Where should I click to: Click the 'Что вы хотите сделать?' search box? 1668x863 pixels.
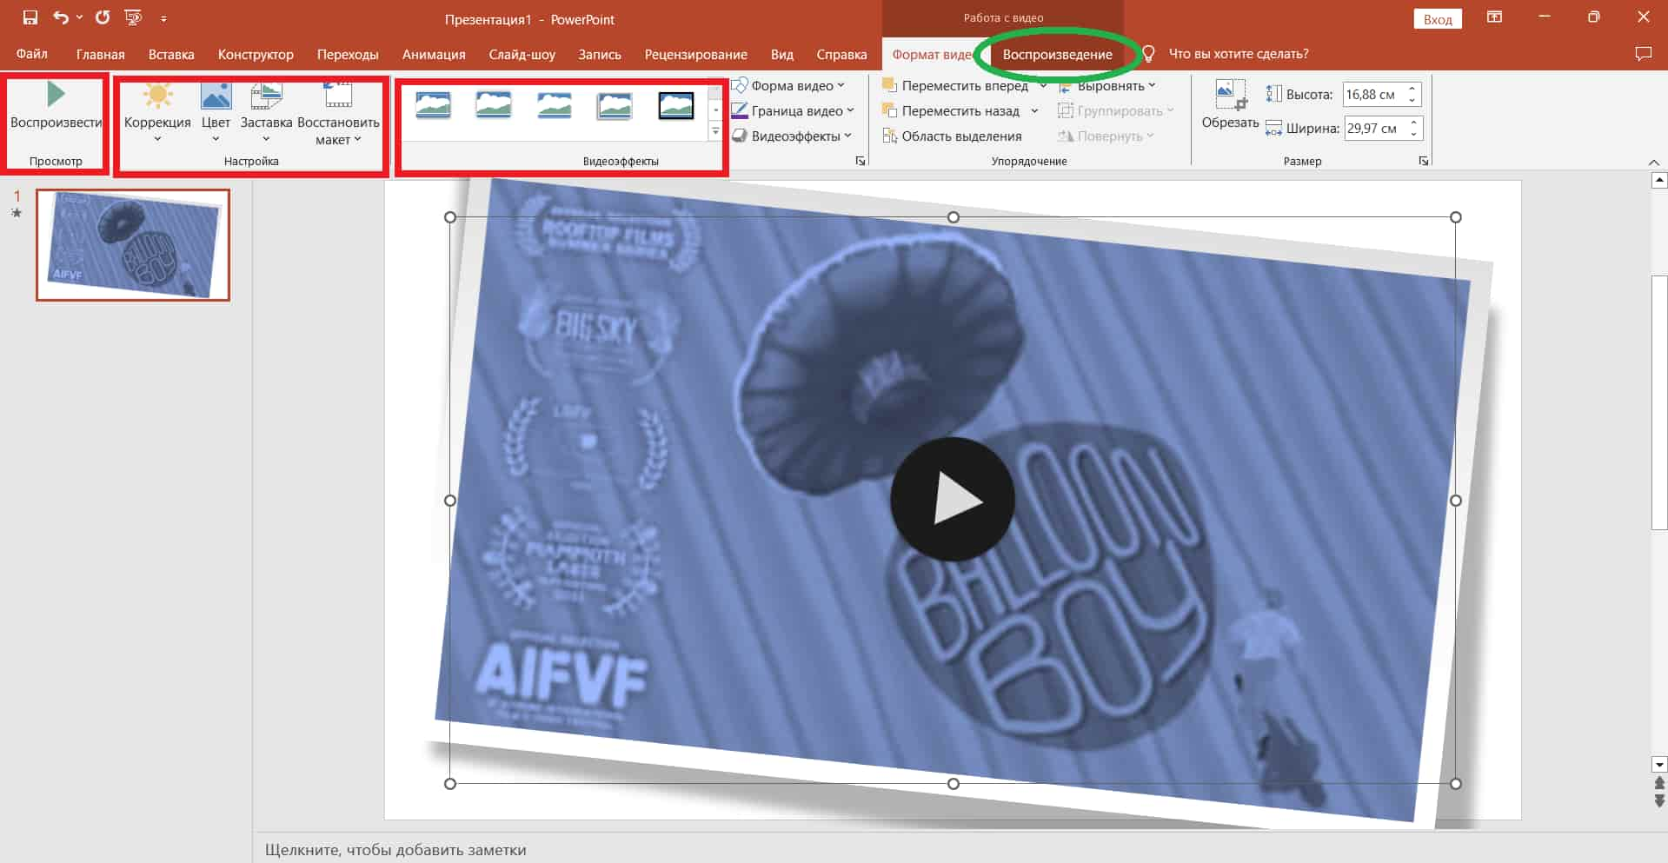point(1238,54)
